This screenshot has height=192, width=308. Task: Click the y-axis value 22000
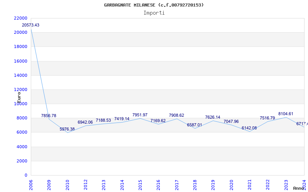tap(20, 18)
